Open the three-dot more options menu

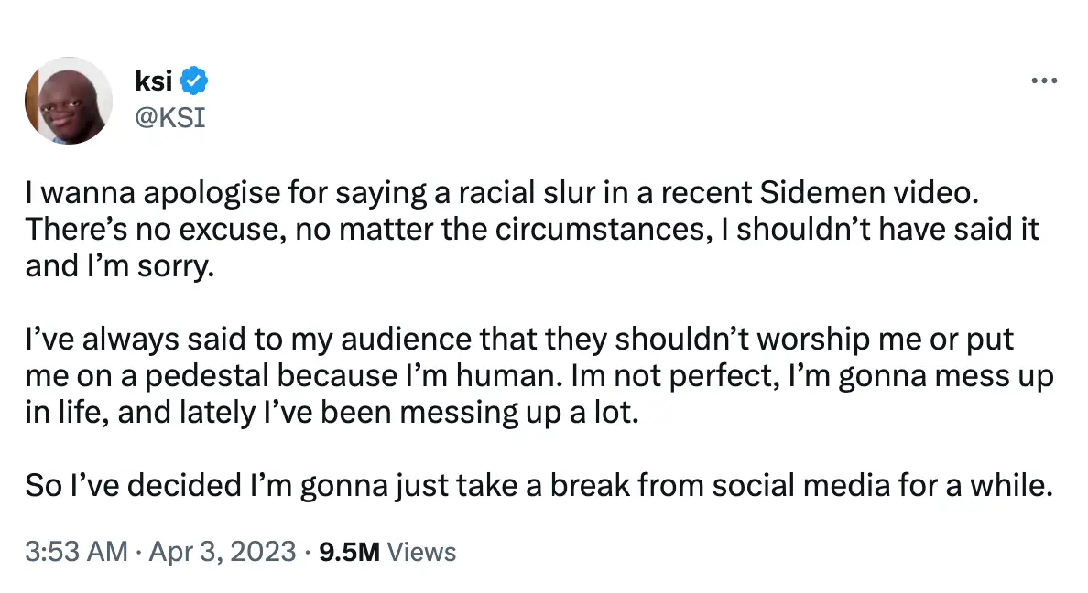tap(1044, 81)
